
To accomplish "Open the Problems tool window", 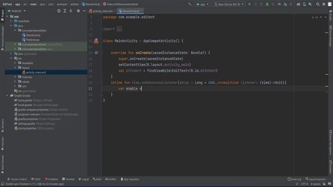I will tap(52, 179).
